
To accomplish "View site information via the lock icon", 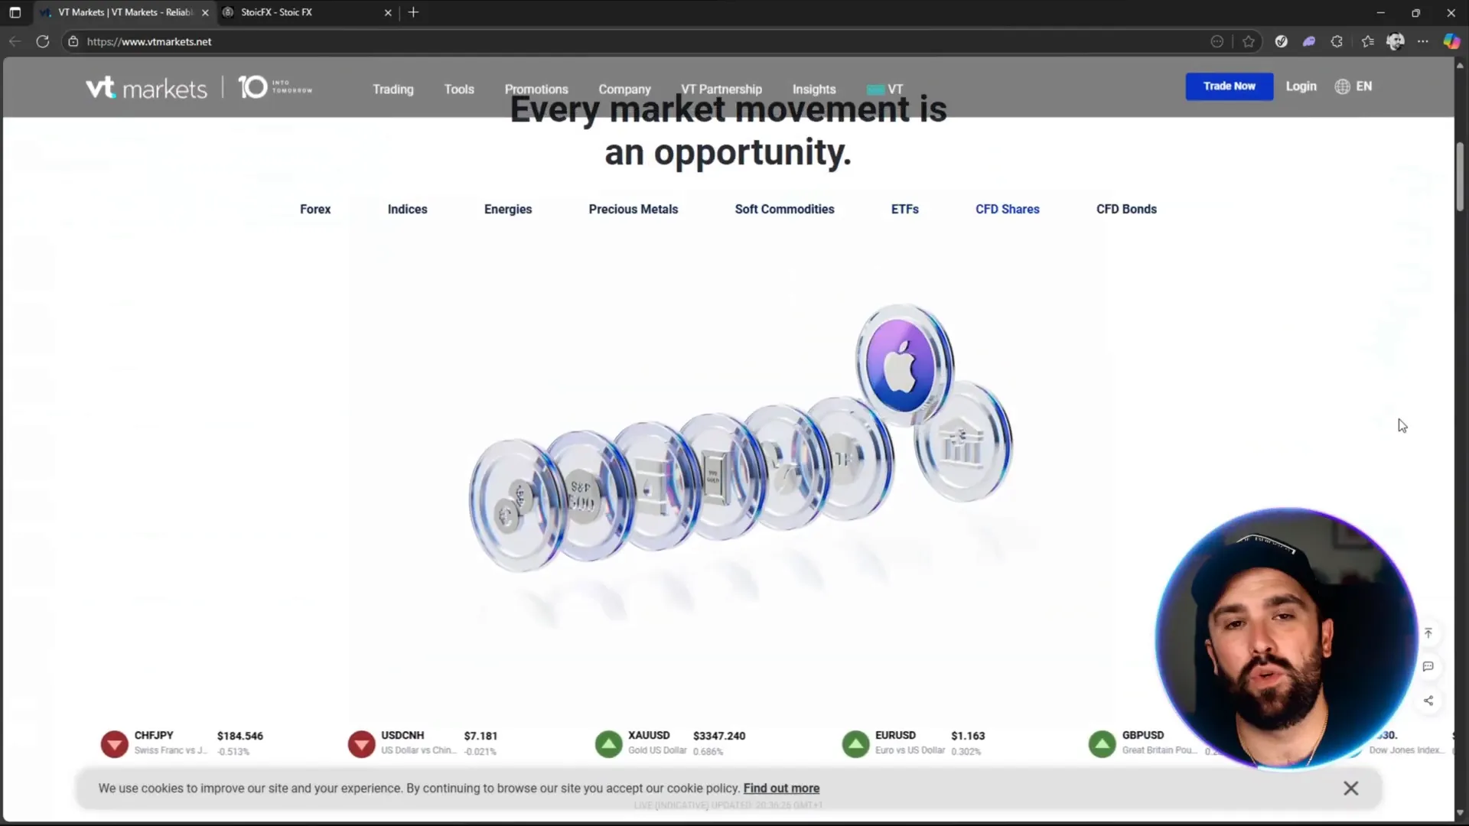I will coord(73,41).
